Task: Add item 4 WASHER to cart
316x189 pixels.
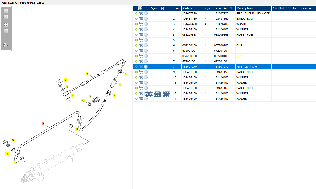Action: pos(141,29)
